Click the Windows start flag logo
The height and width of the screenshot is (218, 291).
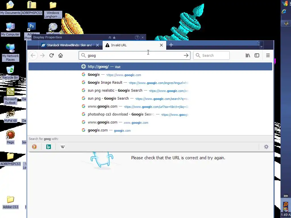285,3
